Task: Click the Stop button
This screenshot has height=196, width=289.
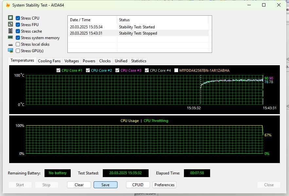Action: point(46,185)
